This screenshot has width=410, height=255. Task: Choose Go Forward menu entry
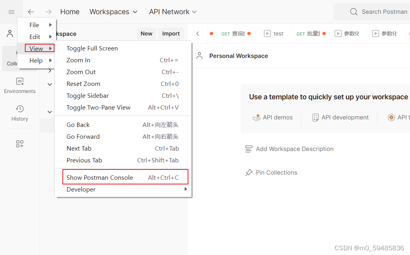[123, 136]
